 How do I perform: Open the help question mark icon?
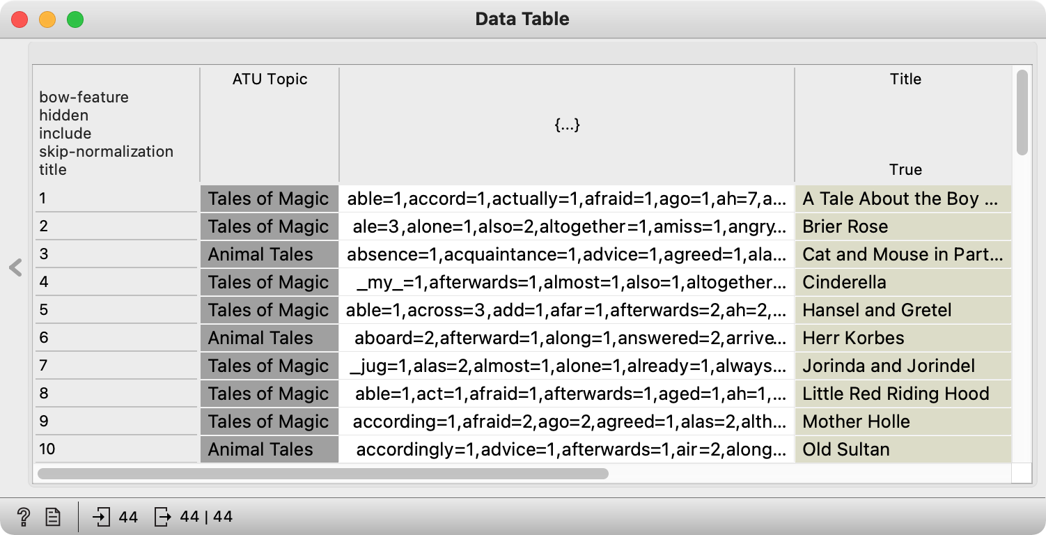tap(23, 517)
